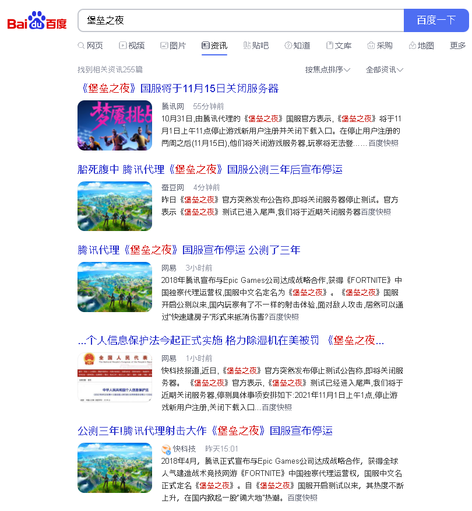Open the 采购 tab
472x511 pixels.
tap(379, 45)
